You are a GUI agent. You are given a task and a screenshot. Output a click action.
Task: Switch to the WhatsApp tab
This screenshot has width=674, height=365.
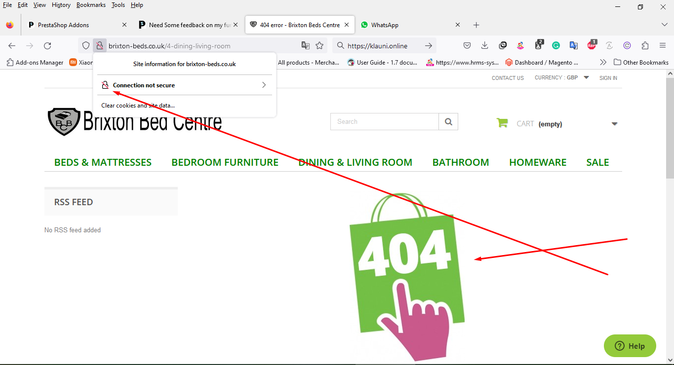pos(411,25)
